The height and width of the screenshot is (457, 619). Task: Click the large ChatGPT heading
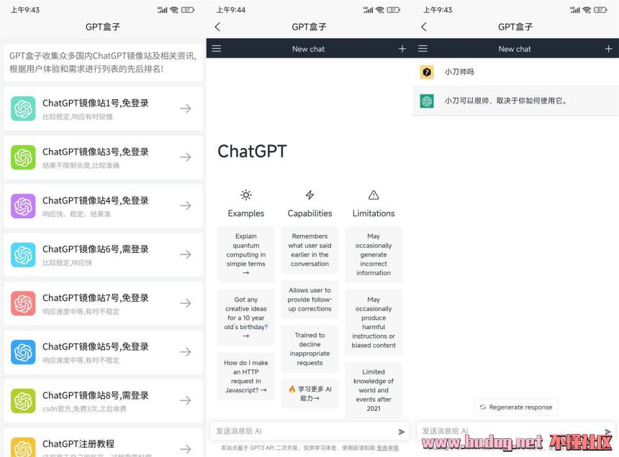tap(252, 152)
